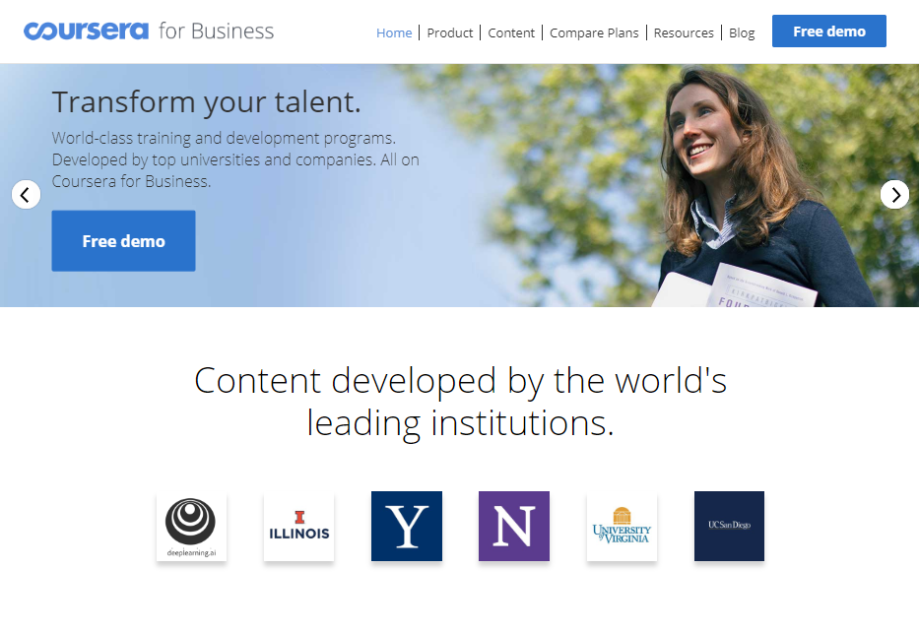Click the Coursera for Business logo

(x=149, y=32)
